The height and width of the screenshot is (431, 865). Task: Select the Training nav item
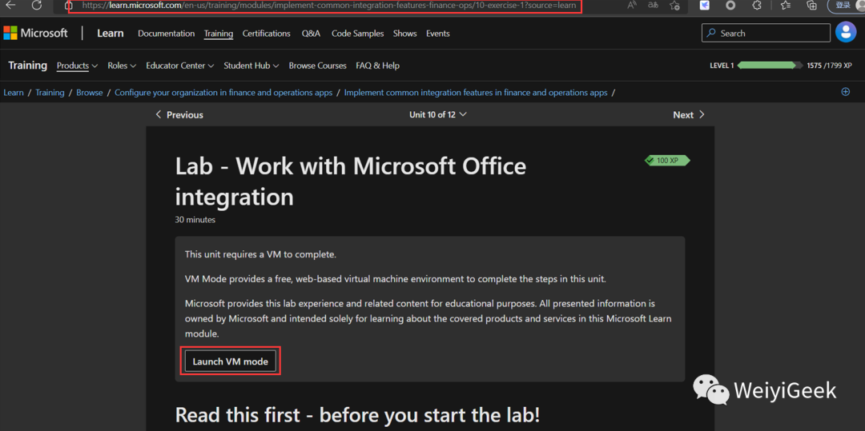[219, 34]
